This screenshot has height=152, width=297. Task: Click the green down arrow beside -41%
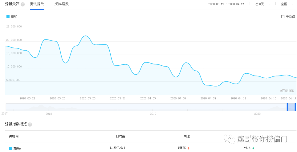coord(253,148)
